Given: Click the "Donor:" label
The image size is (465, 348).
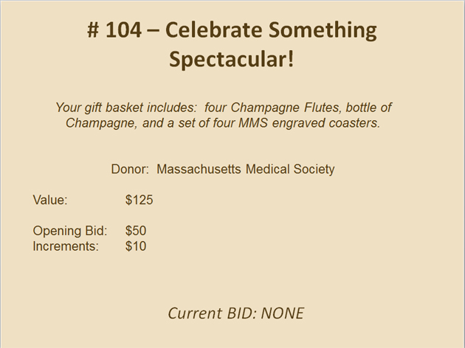Looking at the screenshot, I should [x=131, y=170].
